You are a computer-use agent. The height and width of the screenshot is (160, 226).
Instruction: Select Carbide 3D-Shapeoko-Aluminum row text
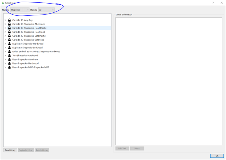tap(28, 24)
